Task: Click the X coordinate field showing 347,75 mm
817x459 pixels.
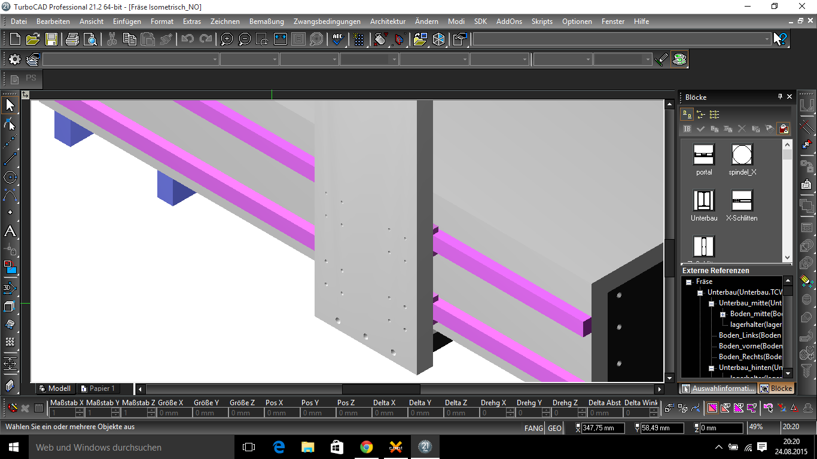Action: click(603, 428)
